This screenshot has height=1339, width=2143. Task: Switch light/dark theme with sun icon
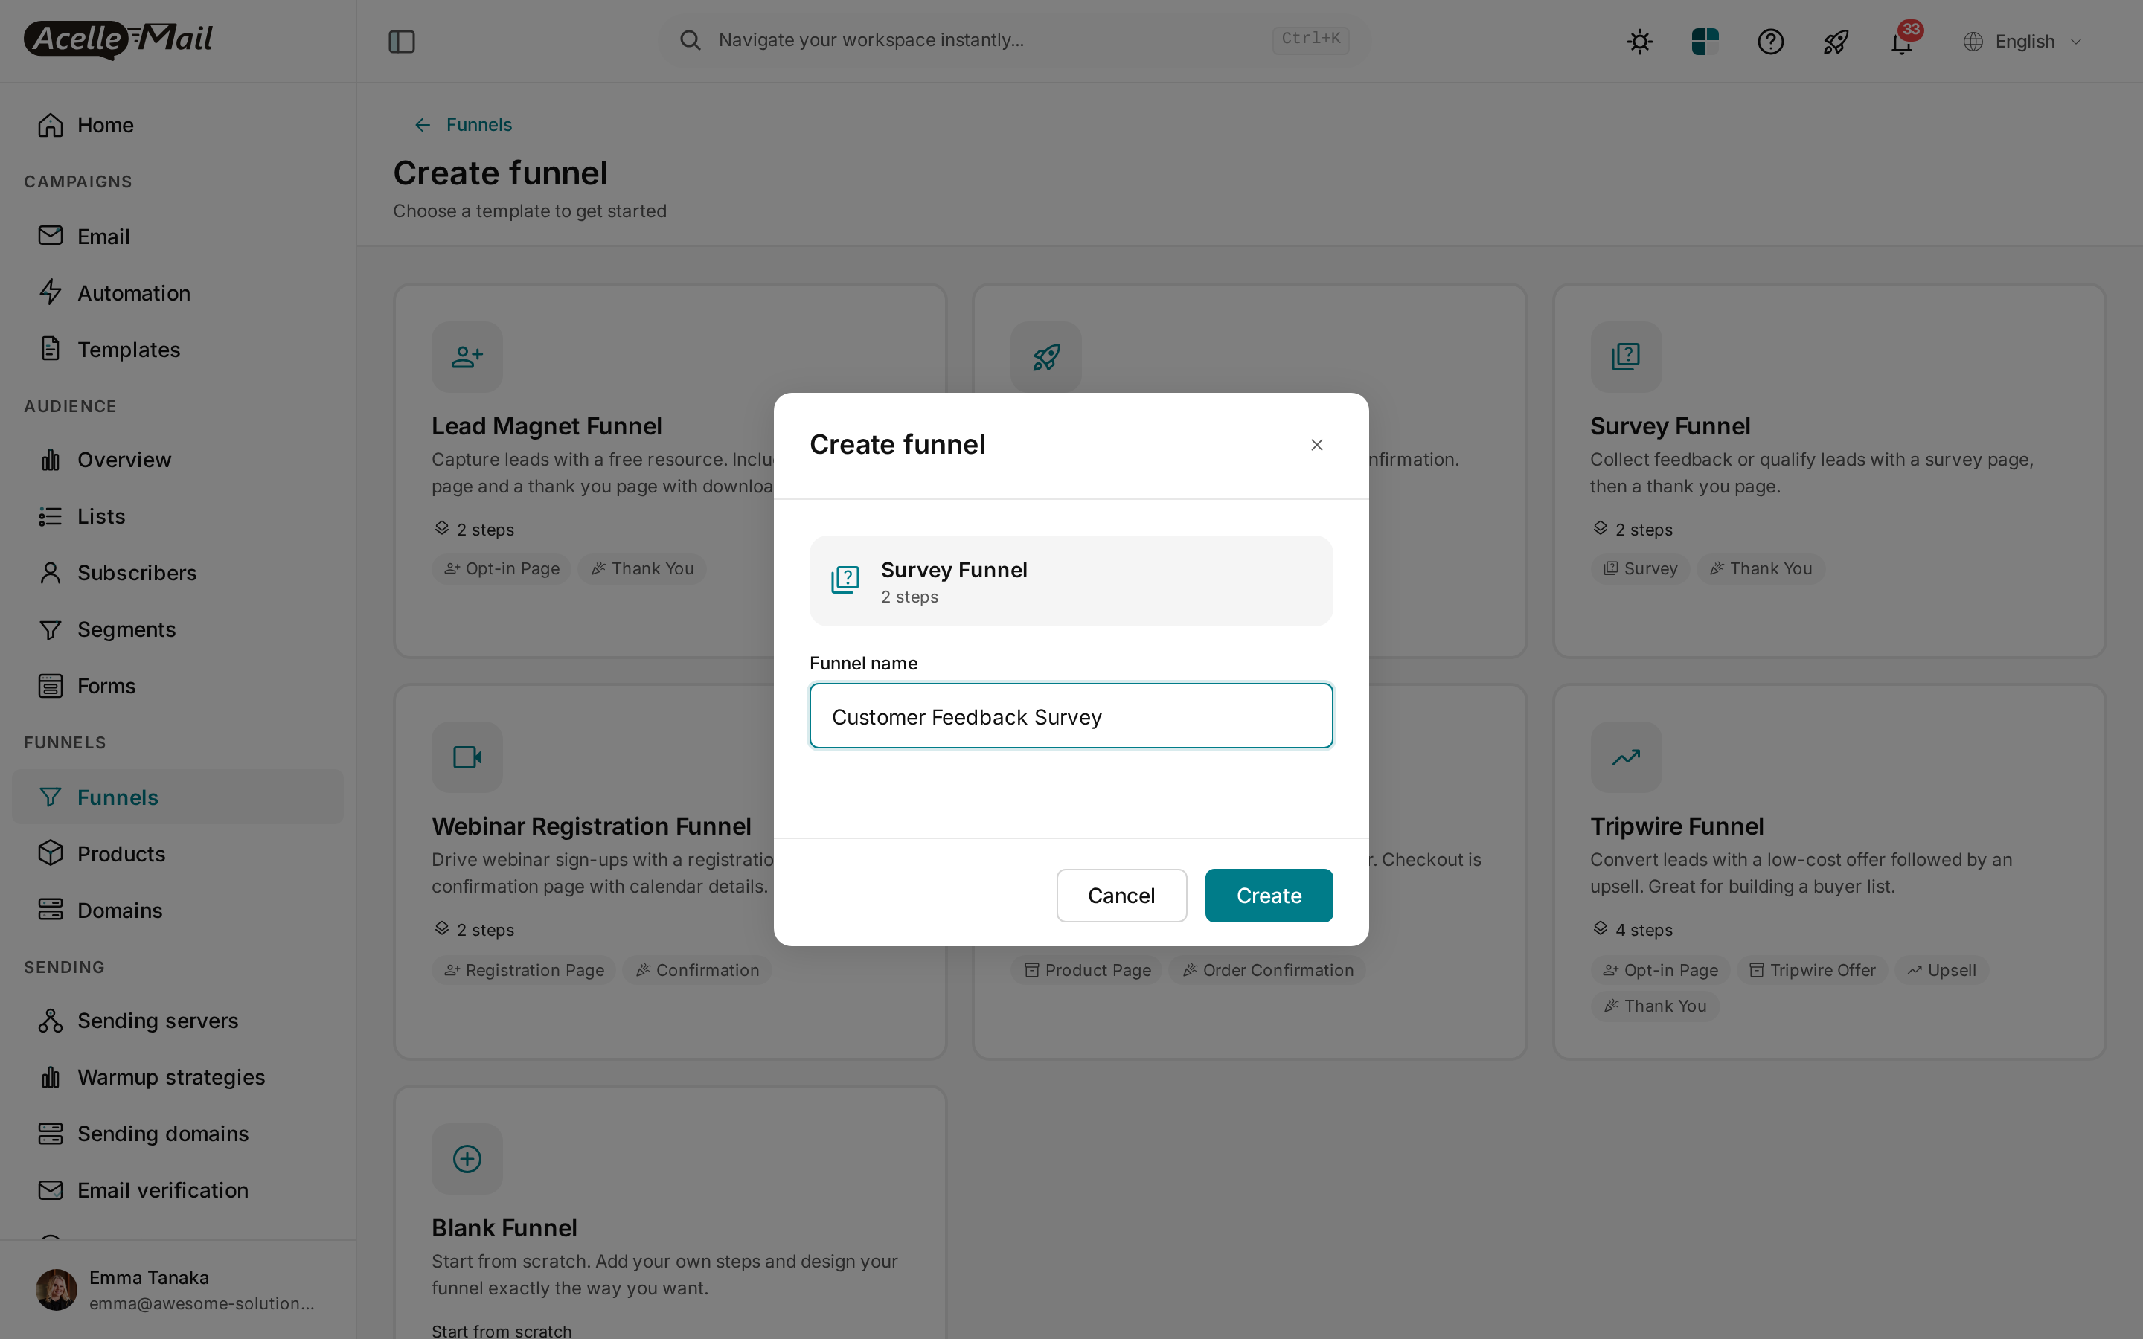(1639, 41)
